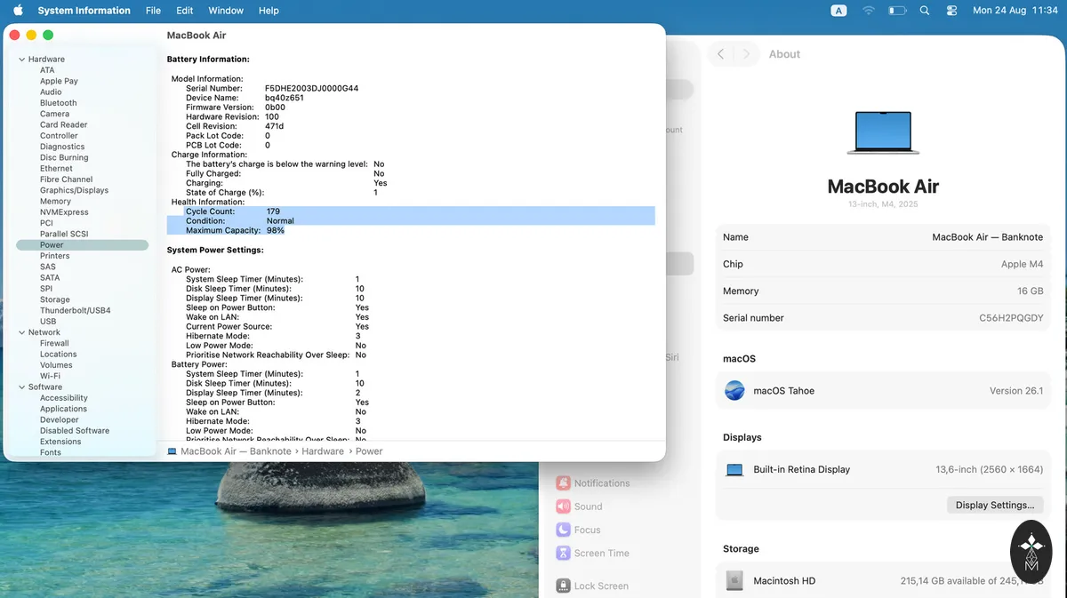This screenshot has width=1067, height=598.
Task: Click the Display Settings button
Action: pos(994,505)
